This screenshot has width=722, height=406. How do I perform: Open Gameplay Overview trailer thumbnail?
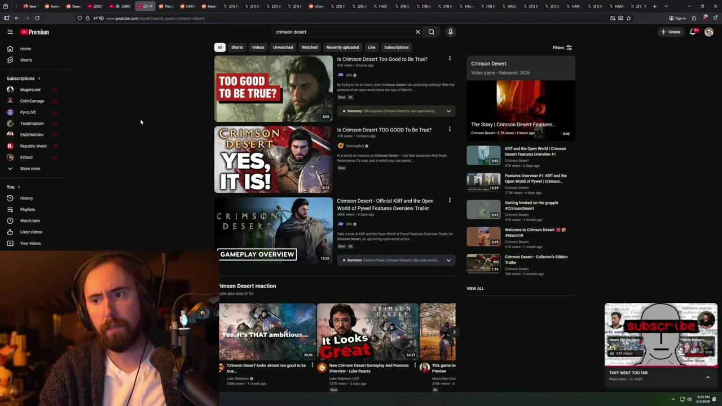point(274,231)
